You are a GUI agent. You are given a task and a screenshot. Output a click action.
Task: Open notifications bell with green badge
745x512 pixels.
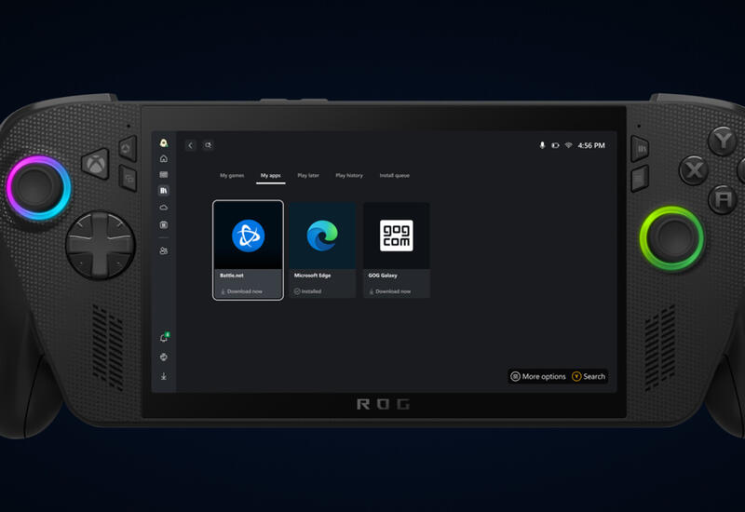click(164, 337)
